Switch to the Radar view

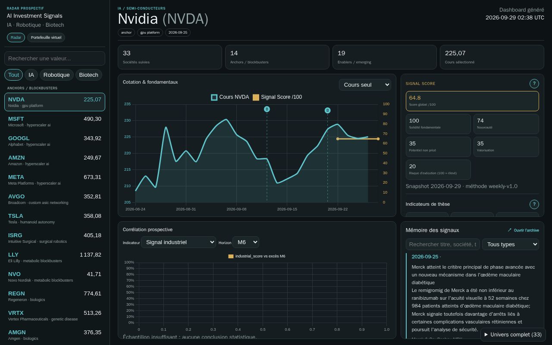16,38
